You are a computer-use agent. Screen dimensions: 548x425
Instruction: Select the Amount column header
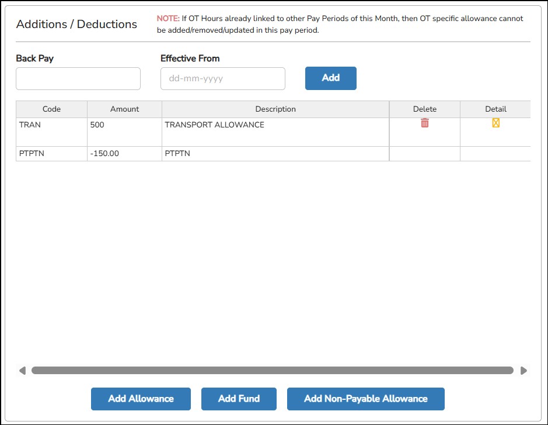(124, 109)
